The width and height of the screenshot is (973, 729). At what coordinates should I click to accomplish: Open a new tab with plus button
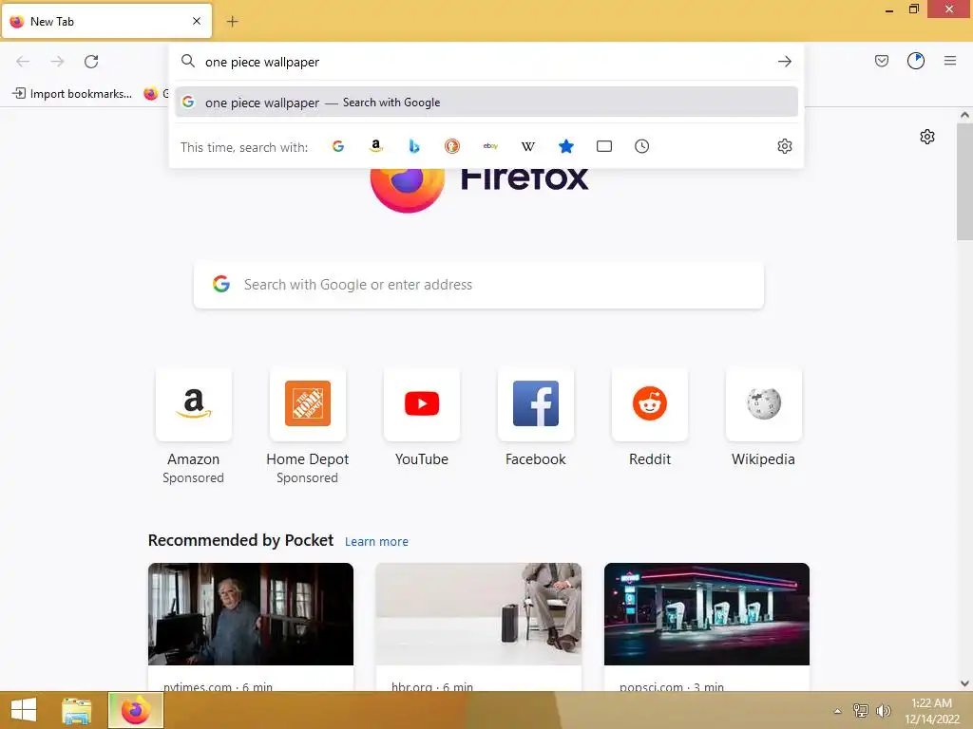click(x=232, y=22)
